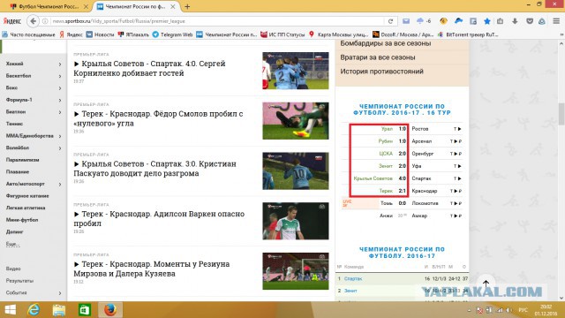Open thumbnail for Адилсон Варкен article
Viewport: 565px width, 318px height.
point(296,221)
